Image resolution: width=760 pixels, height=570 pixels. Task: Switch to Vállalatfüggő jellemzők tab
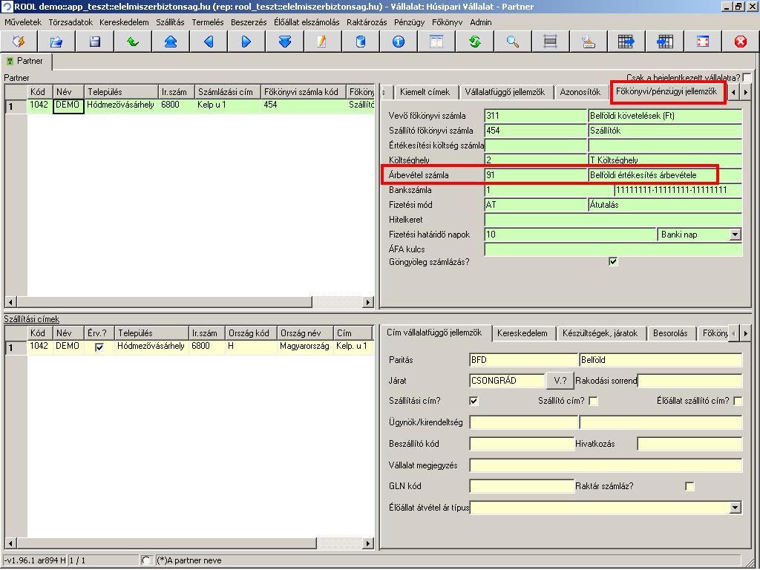(x=505, y=92)
